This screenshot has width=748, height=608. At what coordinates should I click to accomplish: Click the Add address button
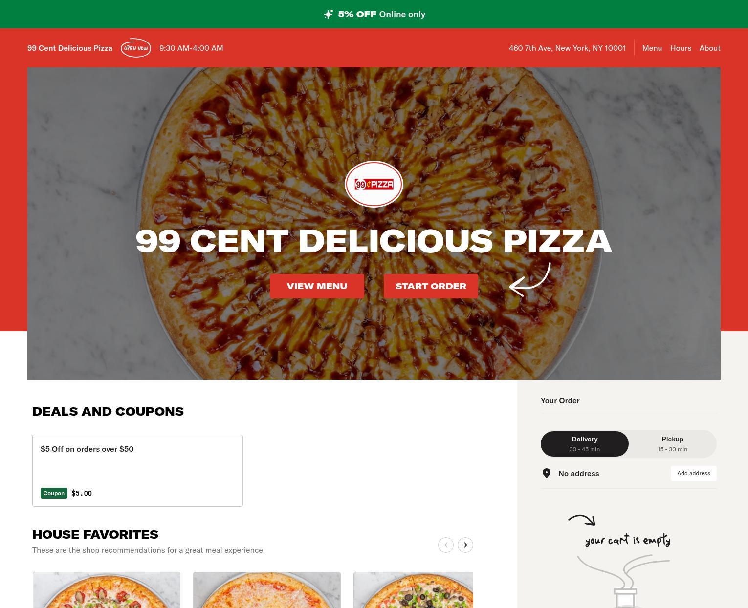coord(694,473)
